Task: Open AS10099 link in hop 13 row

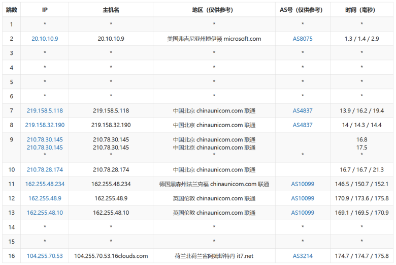Action: click(x=303, y=213)
